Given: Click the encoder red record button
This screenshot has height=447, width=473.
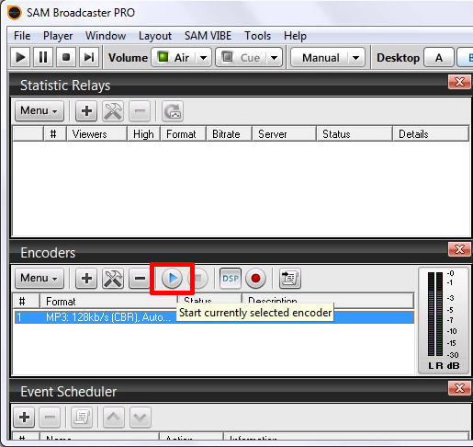Looking at the screenshot, I should (x=255, y=279).
